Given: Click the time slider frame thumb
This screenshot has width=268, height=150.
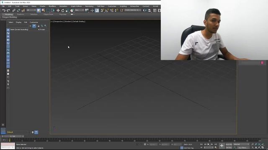Looking at the screenshot, I should tap(13, 136).
